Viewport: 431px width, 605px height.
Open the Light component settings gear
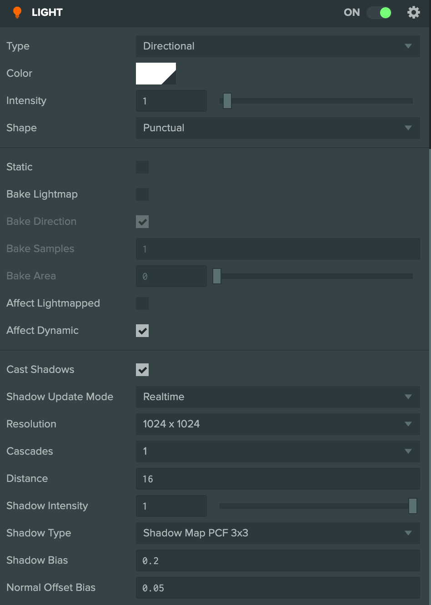pos(413,12)
